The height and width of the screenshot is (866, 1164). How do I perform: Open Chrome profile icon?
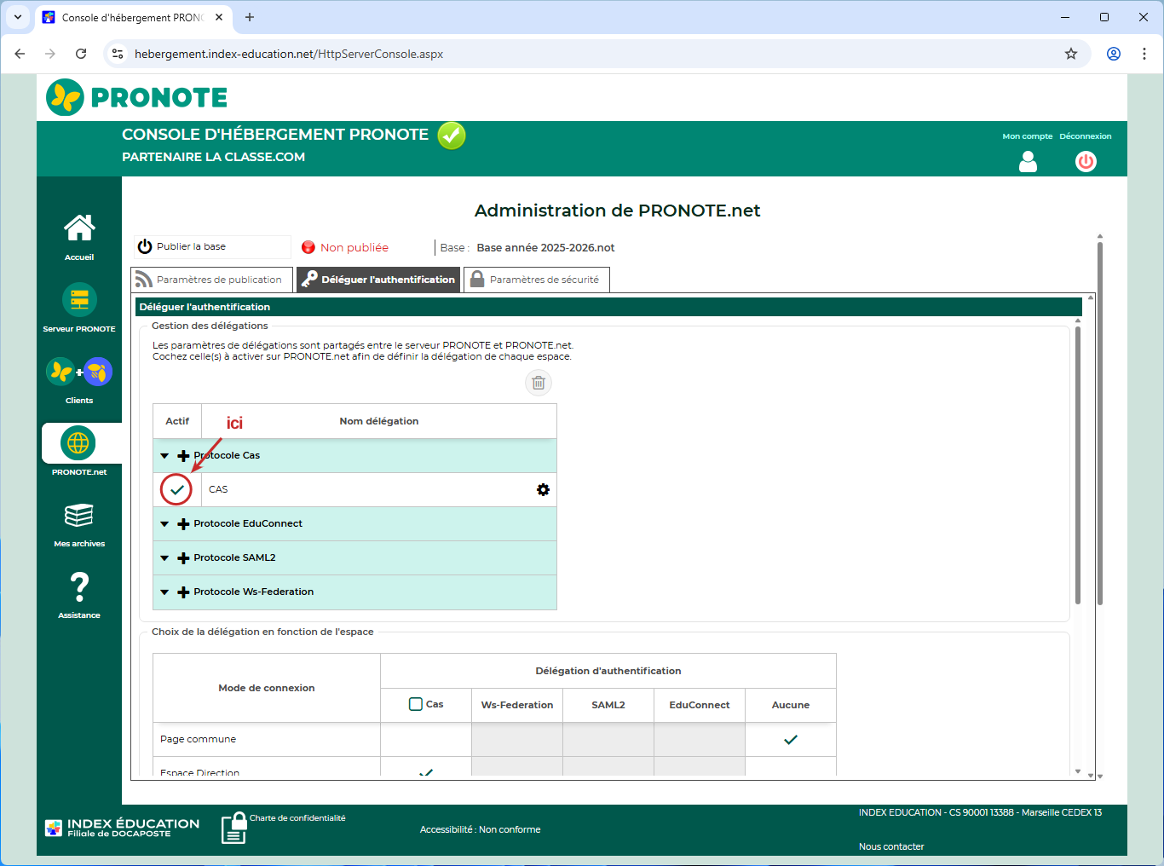coord(1114,54)
